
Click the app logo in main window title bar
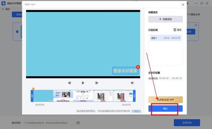pyautogui.click(x=3, y=3)
